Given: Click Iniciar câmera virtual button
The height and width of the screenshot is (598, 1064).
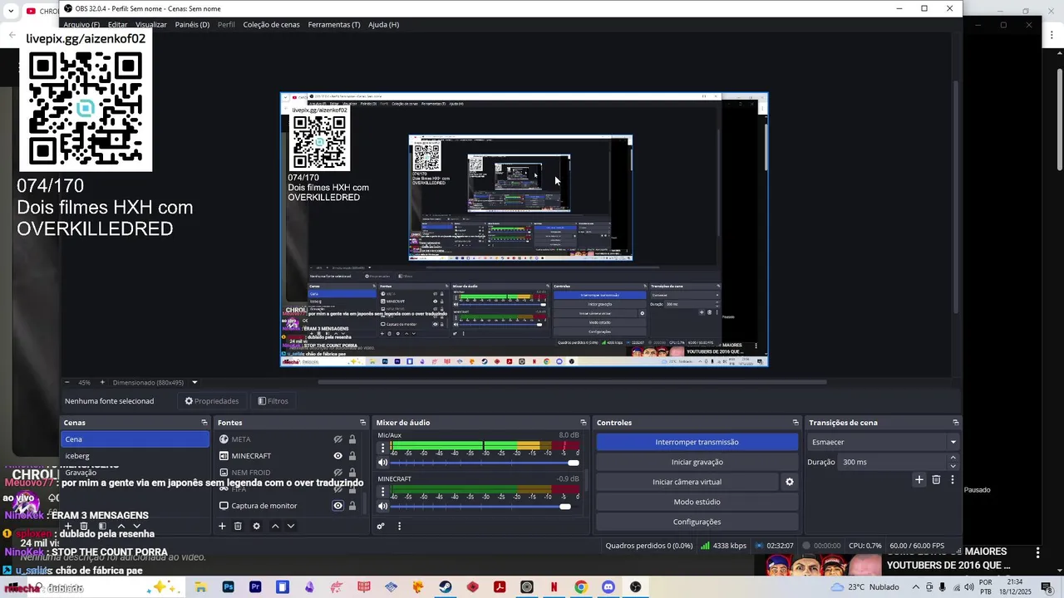Looking at the screenshot, I should pos(687,482).
